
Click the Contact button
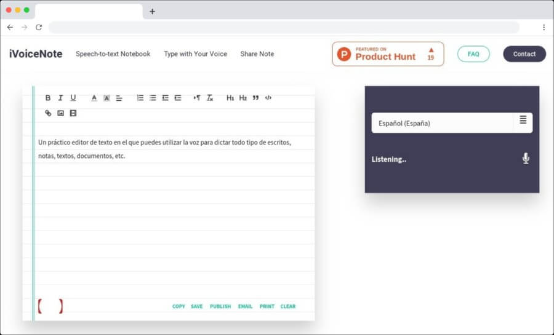click(524, 54)
